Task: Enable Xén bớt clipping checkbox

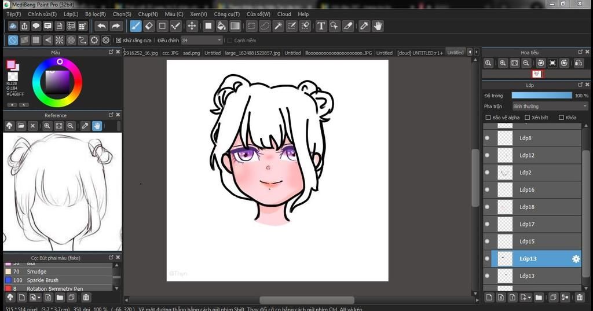Action: tap(527, 118)
